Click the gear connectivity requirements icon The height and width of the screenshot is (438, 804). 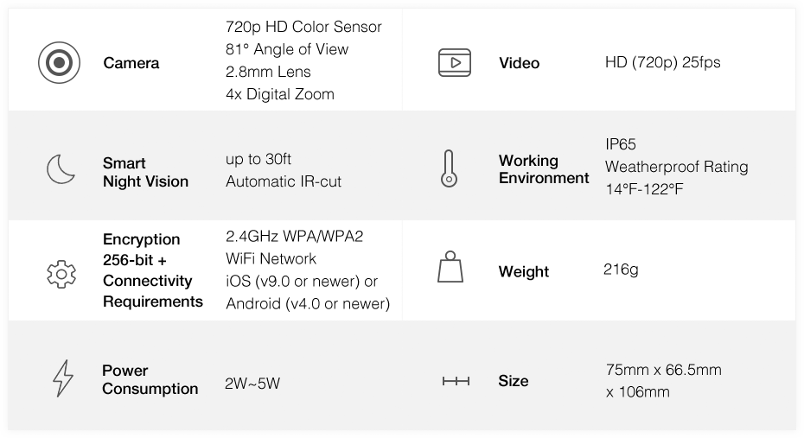(x=61, y=274)
